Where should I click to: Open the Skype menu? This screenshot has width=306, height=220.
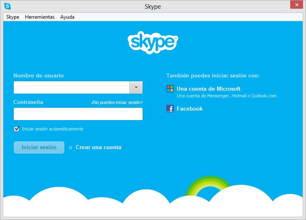pyautogui.click(x=12, y=17)
